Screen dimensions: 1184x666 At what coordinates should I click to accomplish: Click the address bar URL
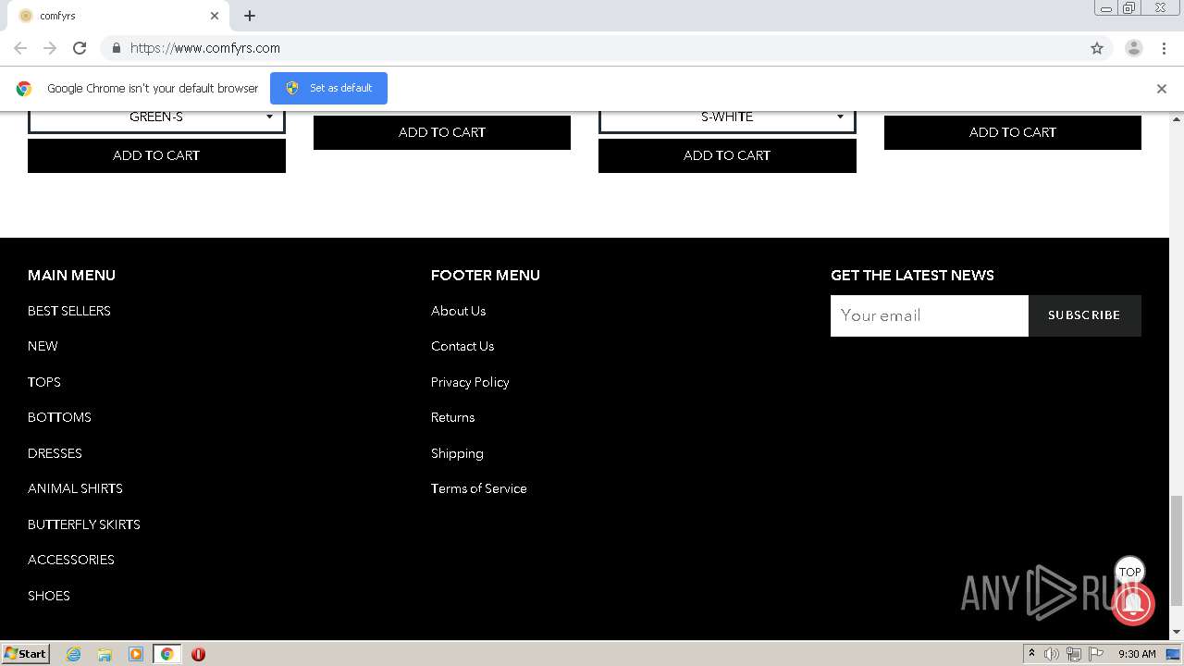point(205,48)
